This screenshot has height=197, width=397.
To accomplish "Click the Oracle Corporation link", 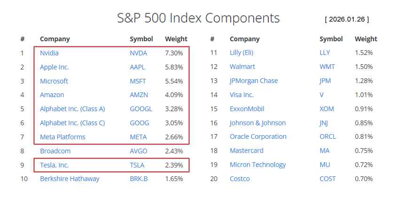I will pyautogui.click(x=258, y=137).
